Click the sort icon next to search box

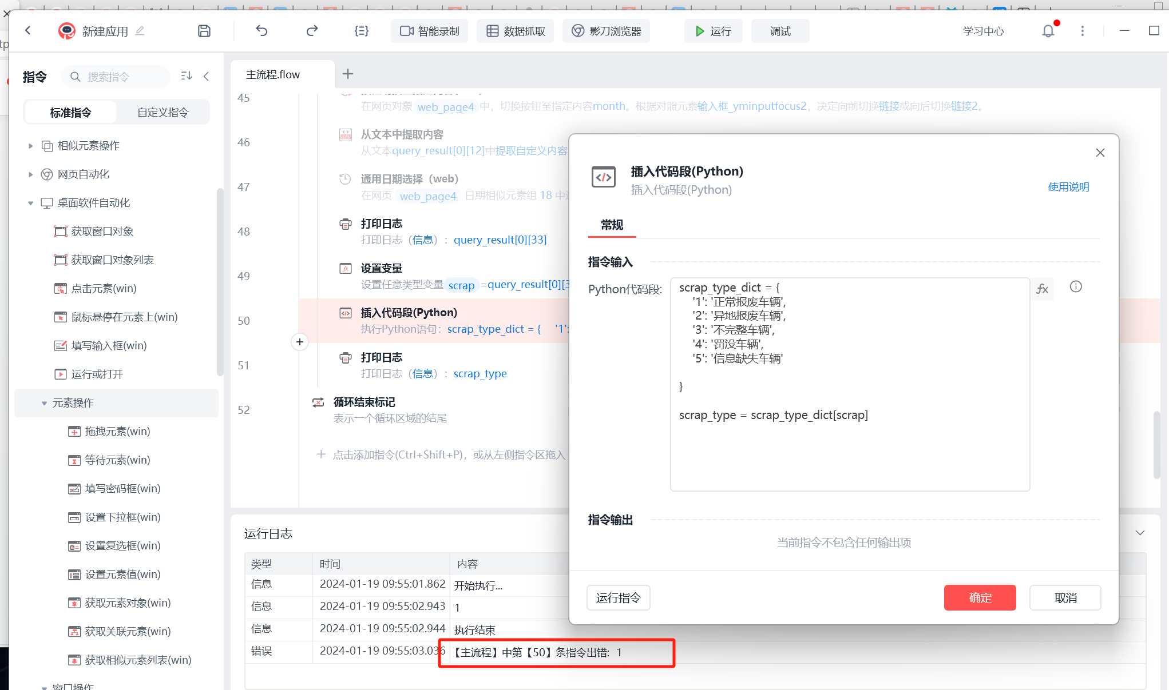(187, 76)
